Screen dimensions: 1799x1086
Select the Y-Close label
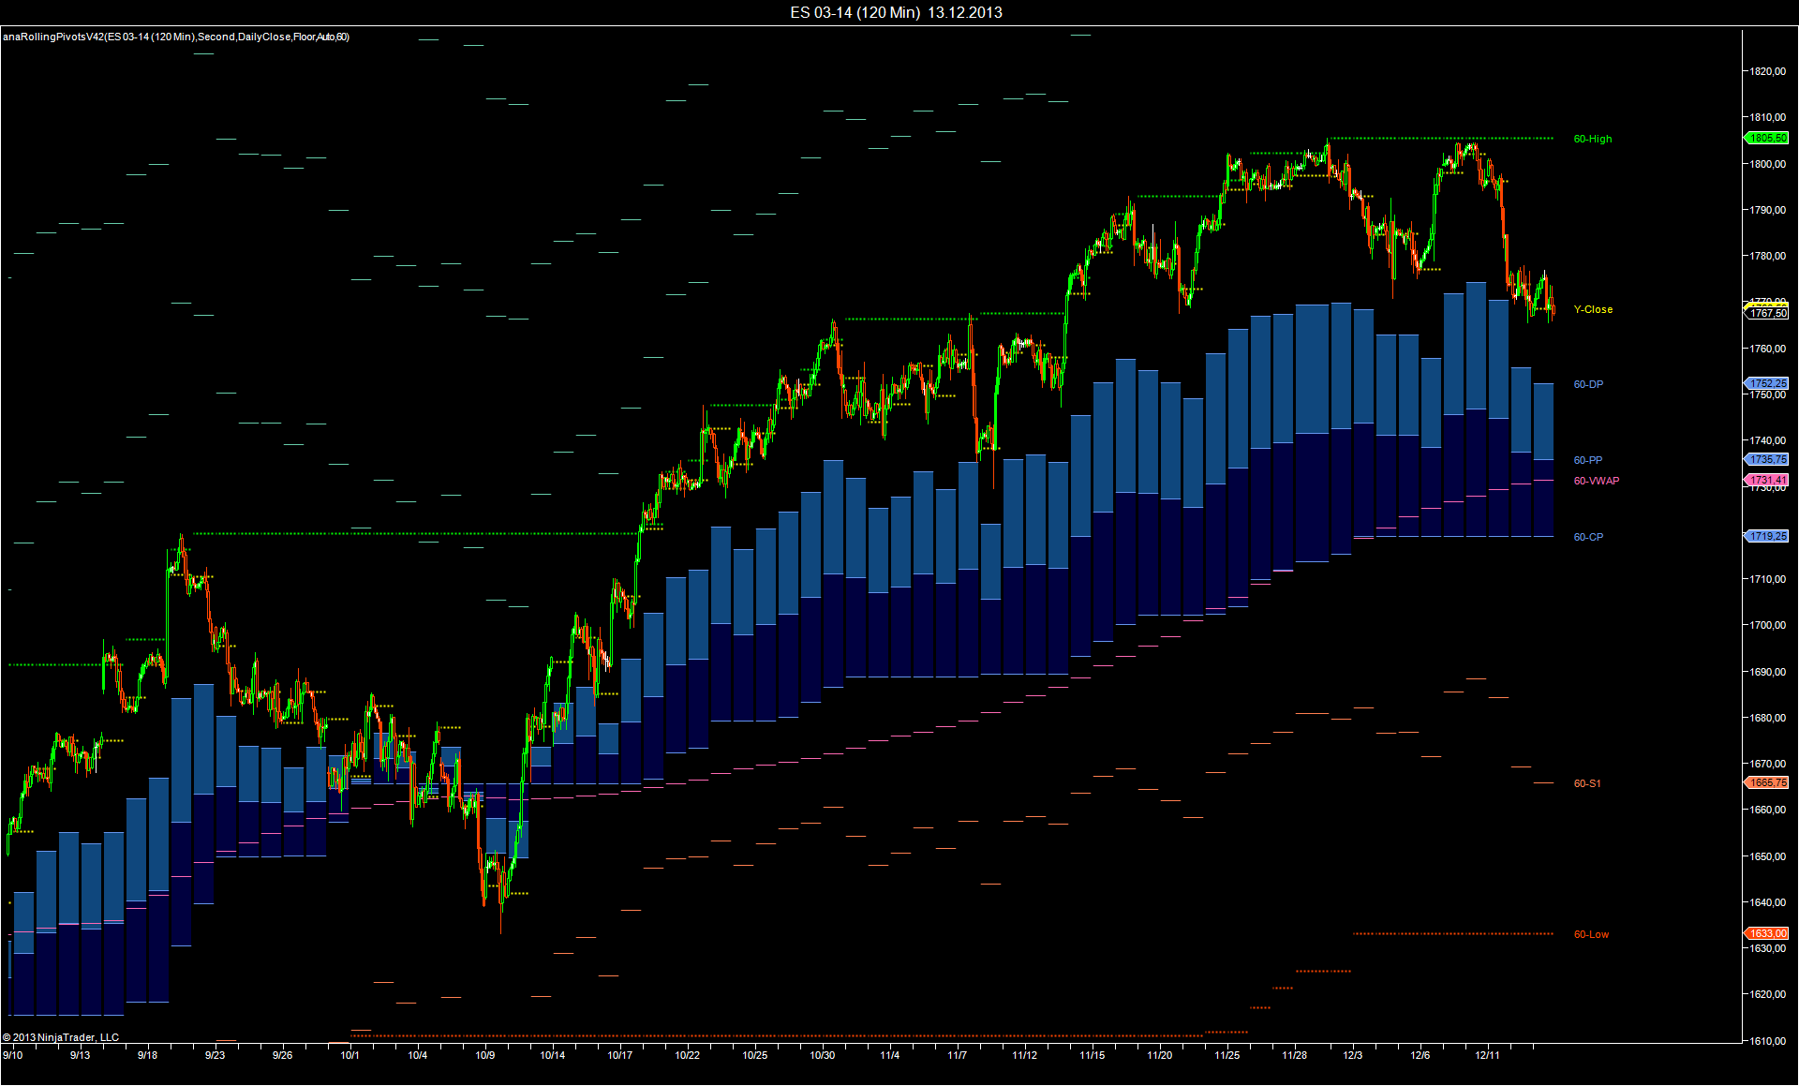[x=1593, y=310]
